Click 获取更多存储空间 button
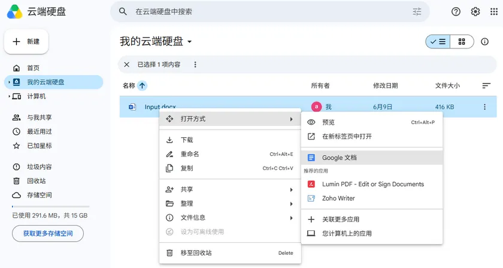503x268 pixels. 48,233
